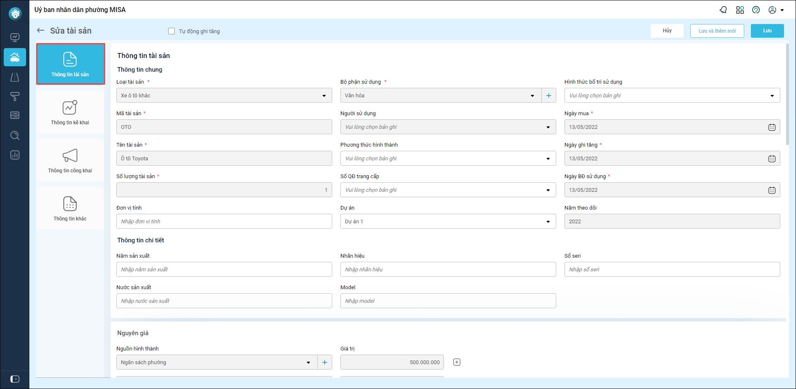
Task: Open the Hình thức bố trí sử dụng dropdown
Action: click(x=772, y=96)
